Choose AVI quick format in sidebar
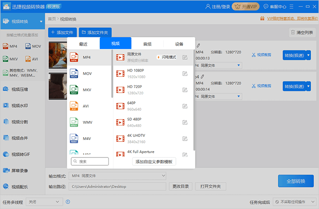The height and width of the screenshot is (209, 319). [x=32, y=59]
